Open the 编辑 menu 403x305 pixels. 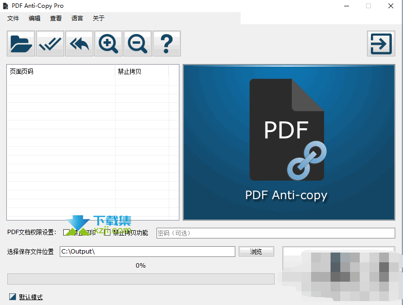(35, 18)
